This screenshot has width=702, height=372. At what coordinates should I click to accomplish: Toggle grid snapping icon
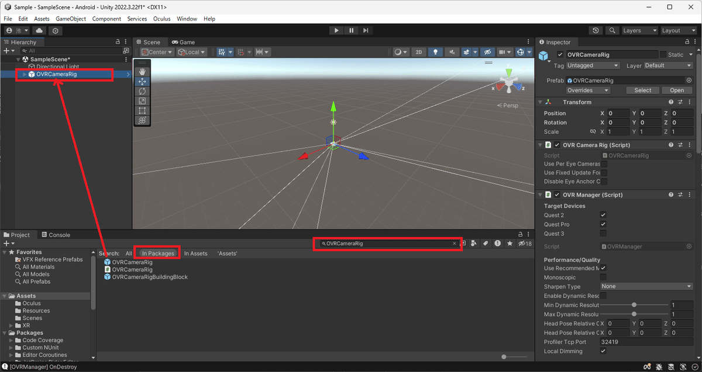[222, 52]
